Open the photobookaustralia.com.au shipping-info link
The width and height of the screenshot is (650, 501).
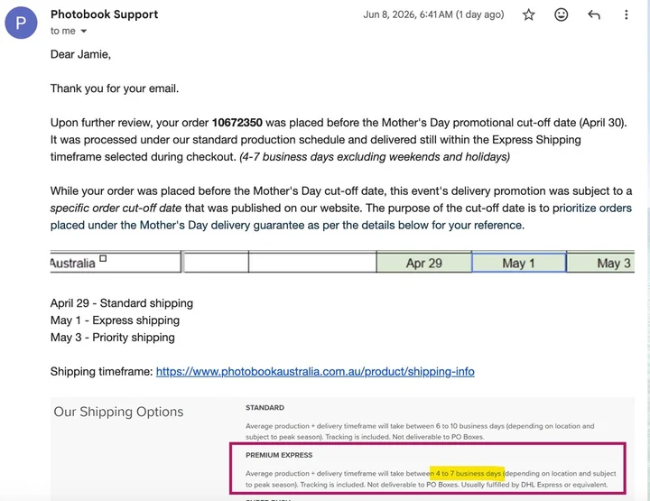[315, 371]
